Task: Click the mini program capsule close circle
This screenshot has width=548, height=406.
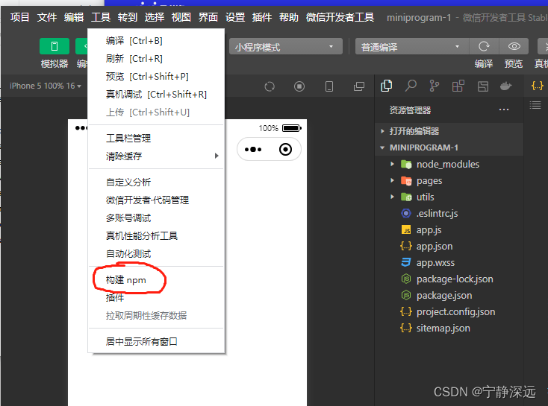Action: point(285,150)
